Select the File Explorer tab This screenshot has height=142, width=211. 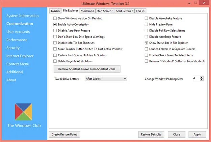pyautogui.click(x=71, y=10)
